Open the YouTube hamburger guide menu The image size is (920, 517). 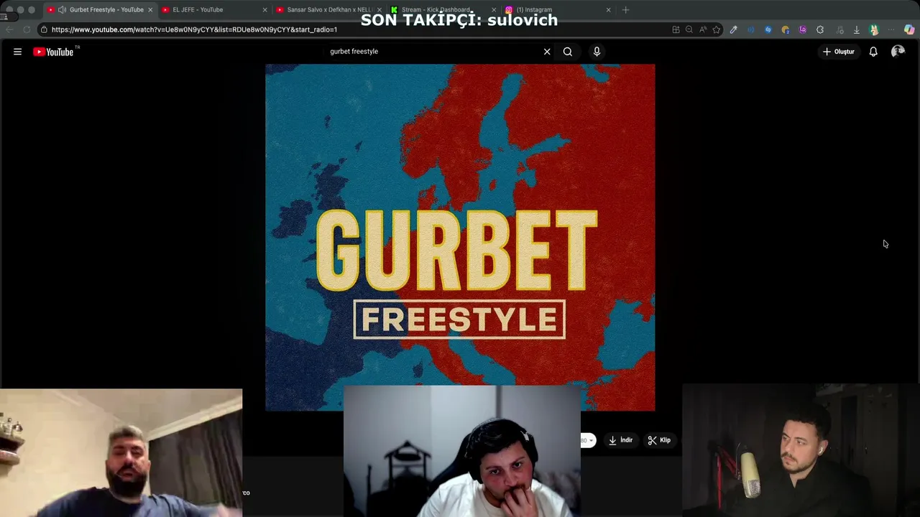17,52
